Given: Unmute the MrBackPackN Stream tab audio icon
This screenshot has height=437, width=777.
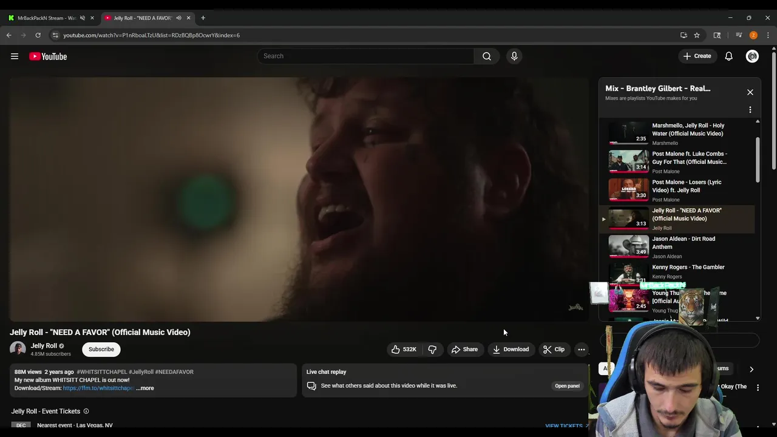Looking at the screenshot, I should pyautogui.click(x=83, y=18).
